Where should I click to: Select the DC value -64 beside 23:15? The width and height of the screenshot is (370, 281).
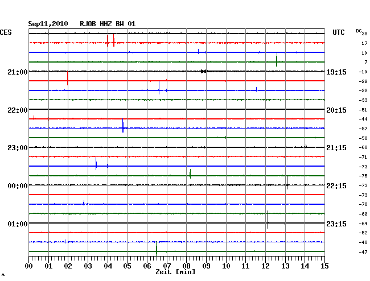363,224
